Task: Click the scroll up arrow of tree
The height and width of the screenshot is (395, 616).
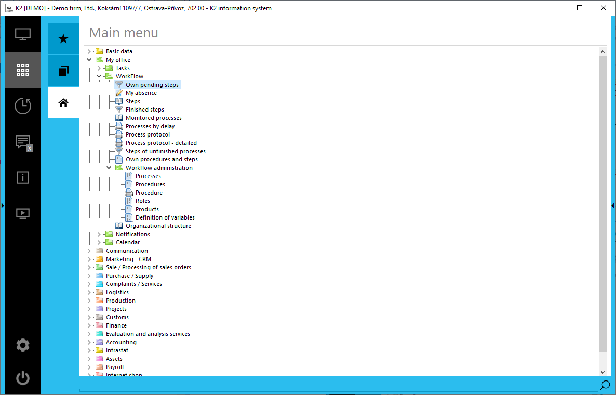Action: point(602,51)
